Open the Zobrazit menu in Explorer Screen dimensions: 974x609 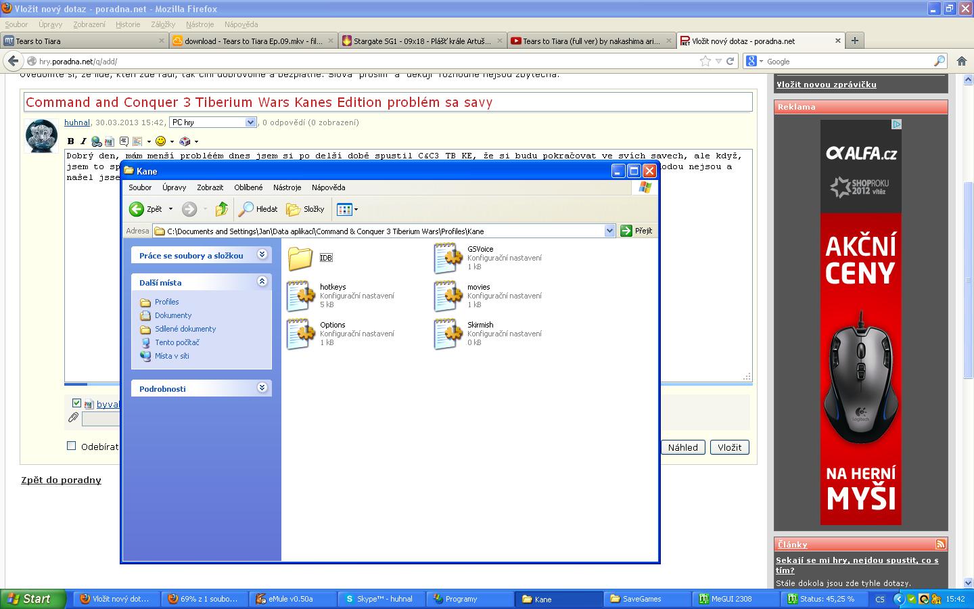(x=210, y=187)
